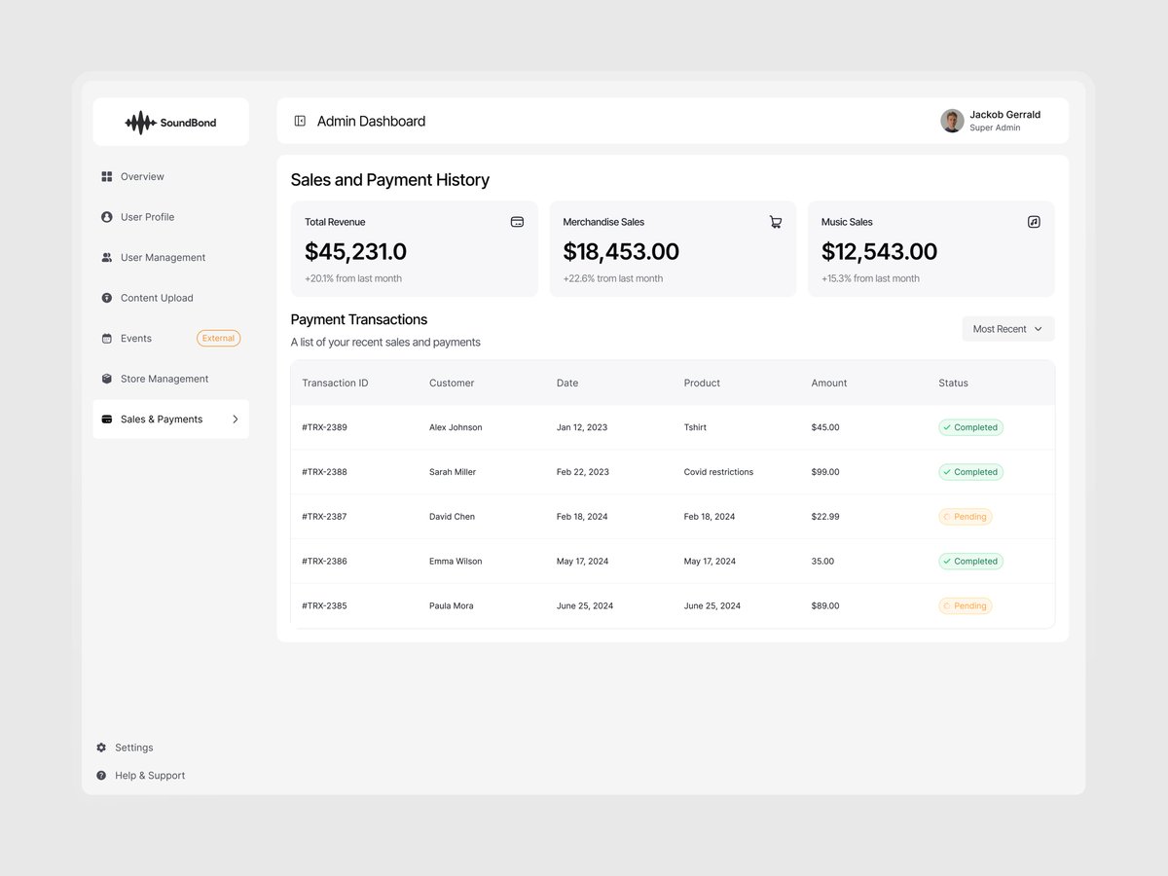The width and height of the screenshot is (1168, 876).
Task: Click the External badge next to Events
Action: click(x=218, y=338)
